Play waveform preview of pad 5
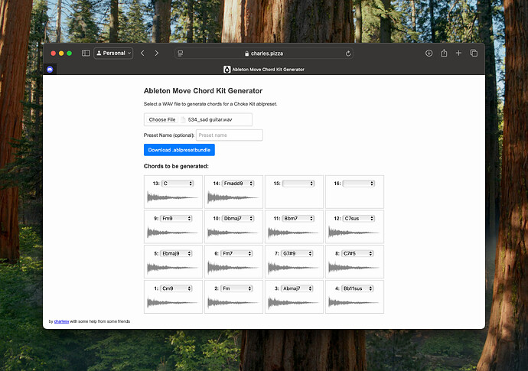This screenshot has width=528, height=371. [x=173, y=267]
